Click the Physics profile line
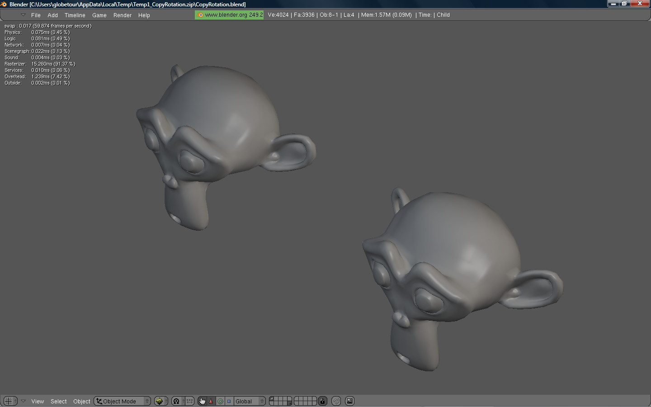Viewport: 651px width, 407px height. click(37, 32)
